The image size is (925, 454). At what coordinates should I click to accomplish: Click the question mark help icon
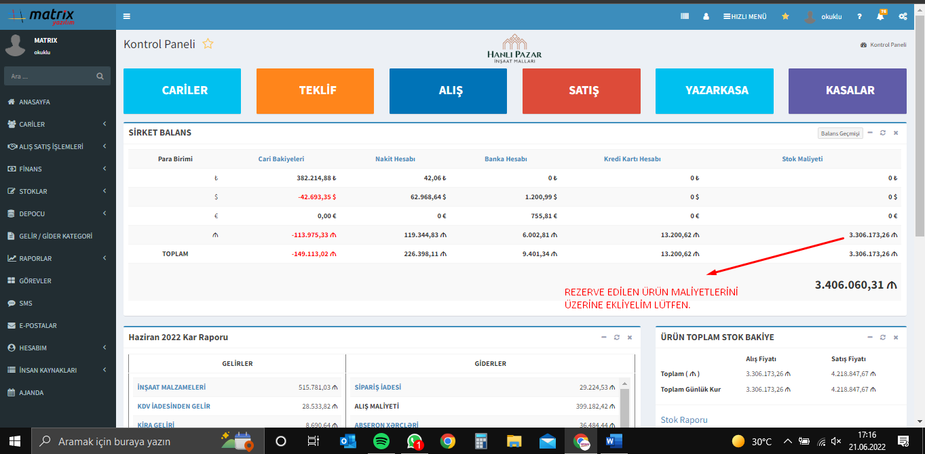pyautogui.click(x=859, y=16)
